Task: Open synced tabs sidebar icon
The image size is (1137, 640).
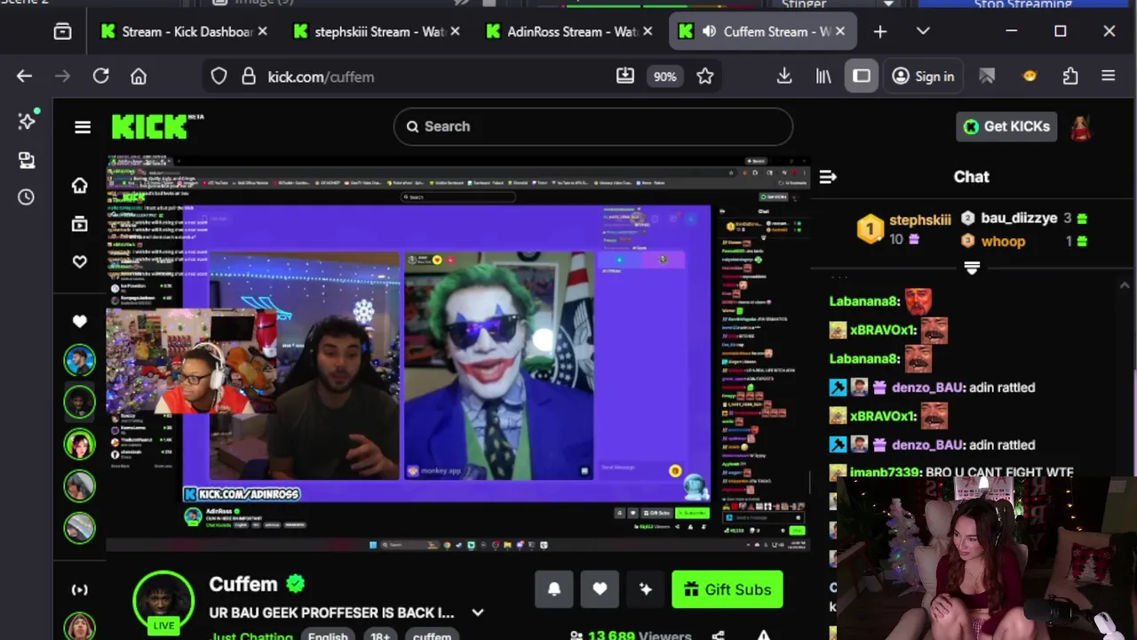Action: point(26,160)
